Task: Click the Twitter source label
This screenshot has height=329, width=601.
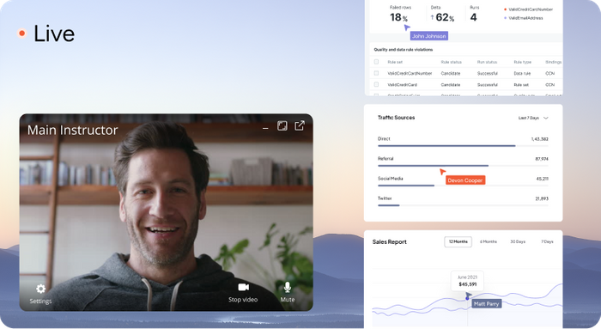Action: pos(385,198)
